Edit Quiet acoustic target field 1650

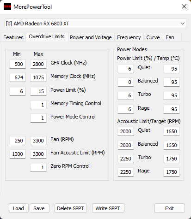point(172,131)
